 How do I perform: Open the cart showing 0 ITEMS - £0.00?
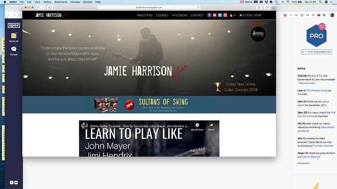[x=251, y=15]
